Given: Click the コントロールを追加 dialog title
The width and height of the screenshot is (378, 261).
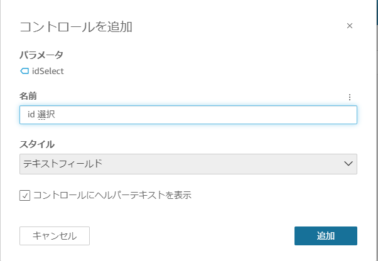Looking at the screenshot, I should click(76, 26).
